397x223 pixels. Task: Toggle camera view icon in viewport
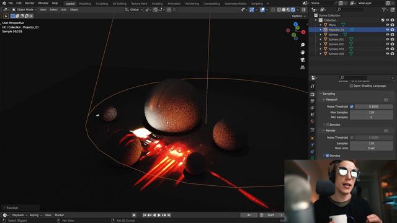pyautogui.click(x=303, y=60)
